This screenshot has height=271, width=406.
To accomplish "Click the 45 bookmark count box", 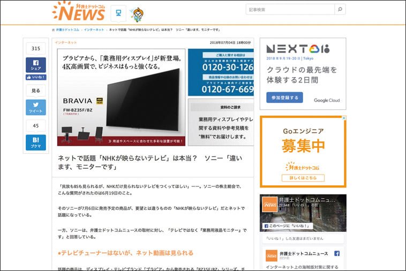I will [x=36, y=126].
